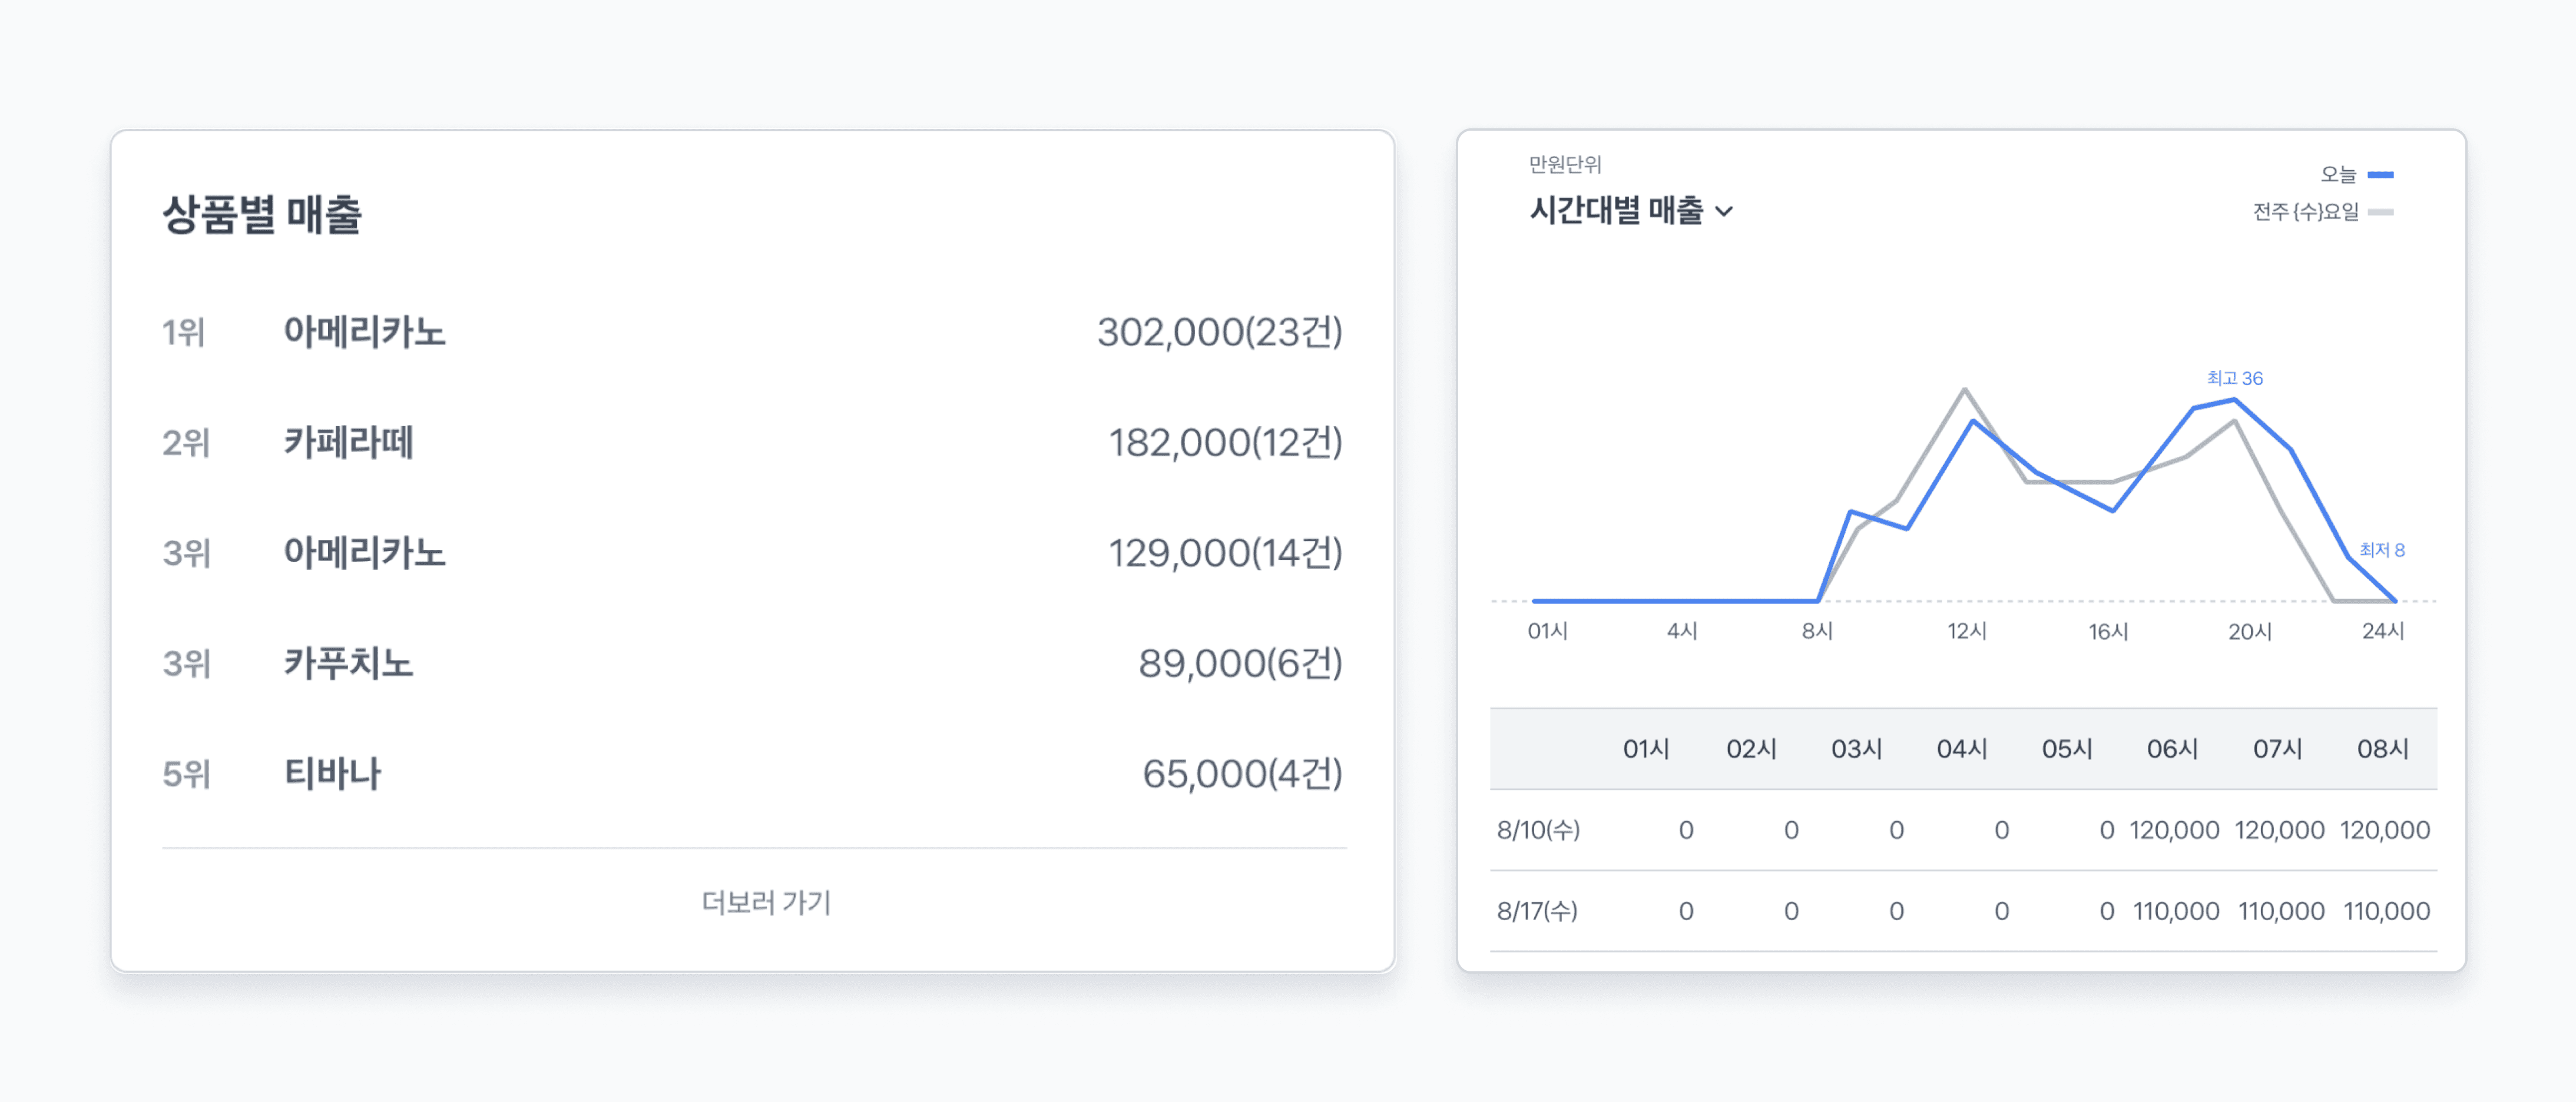Click the gray 전주 (수)요일 legend swatch
Screen dimensions: 2576x1102
point(2380,212)
